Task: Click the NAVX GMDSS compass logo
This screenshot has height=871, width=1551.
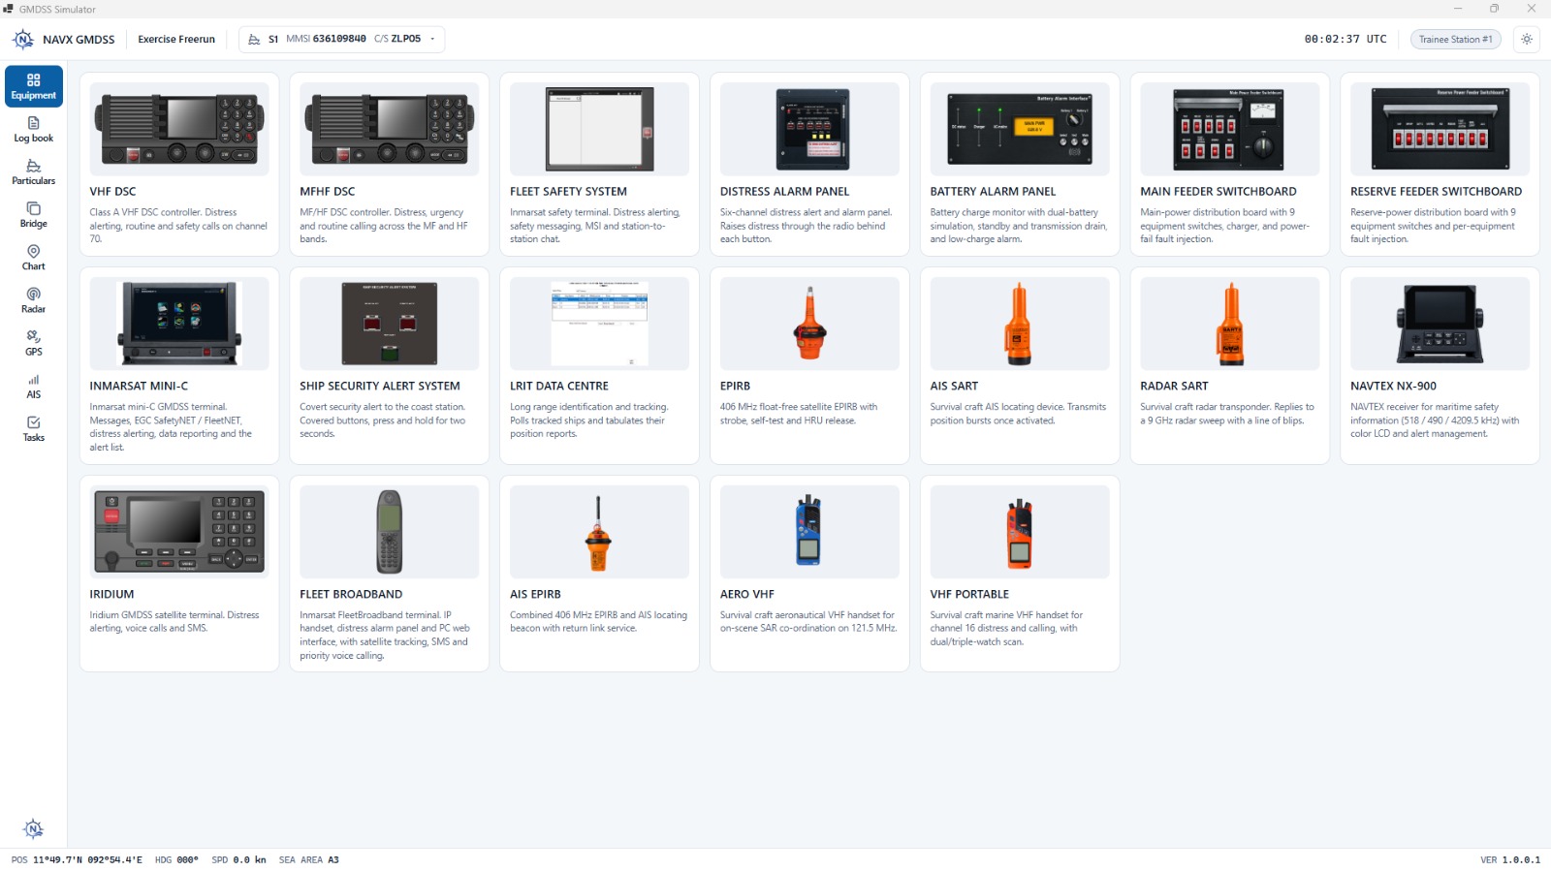Action: [x=23, y=40]
